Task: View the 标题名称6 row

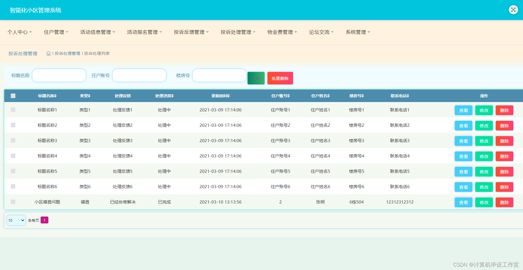Action: click(464, 187)
